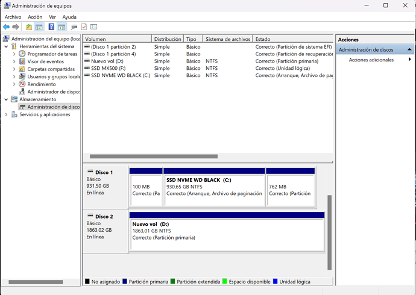Click volume icon of SSD NVME WD BLACK (C:) row
This screenshot has width=416, height=295.
tap(87, 75)
